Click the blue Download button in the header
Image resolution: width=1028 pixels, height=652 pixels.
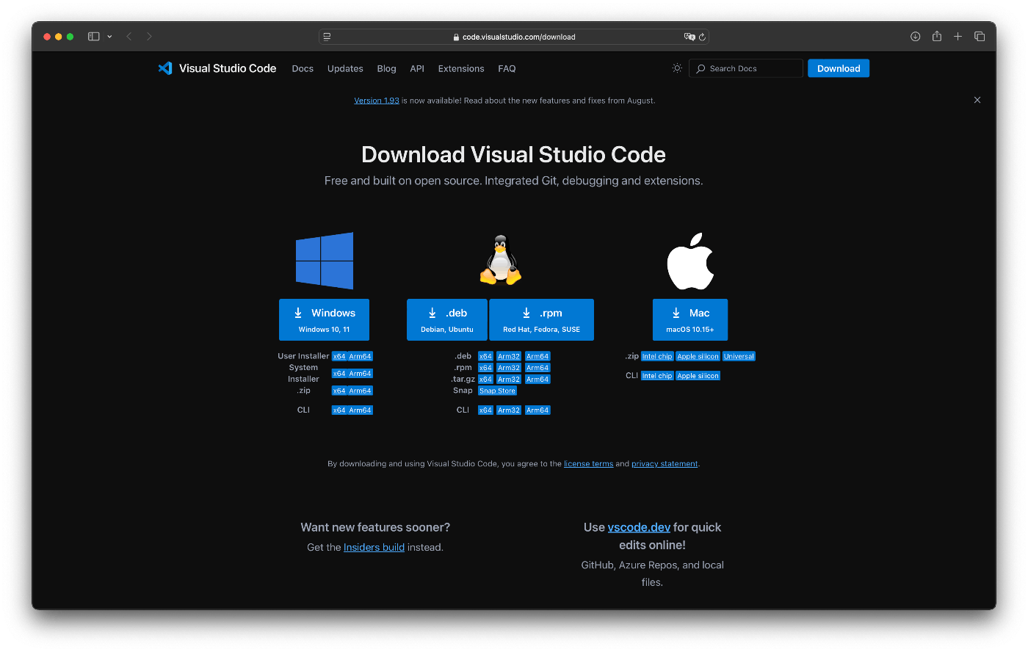click(x=839, y=68)
